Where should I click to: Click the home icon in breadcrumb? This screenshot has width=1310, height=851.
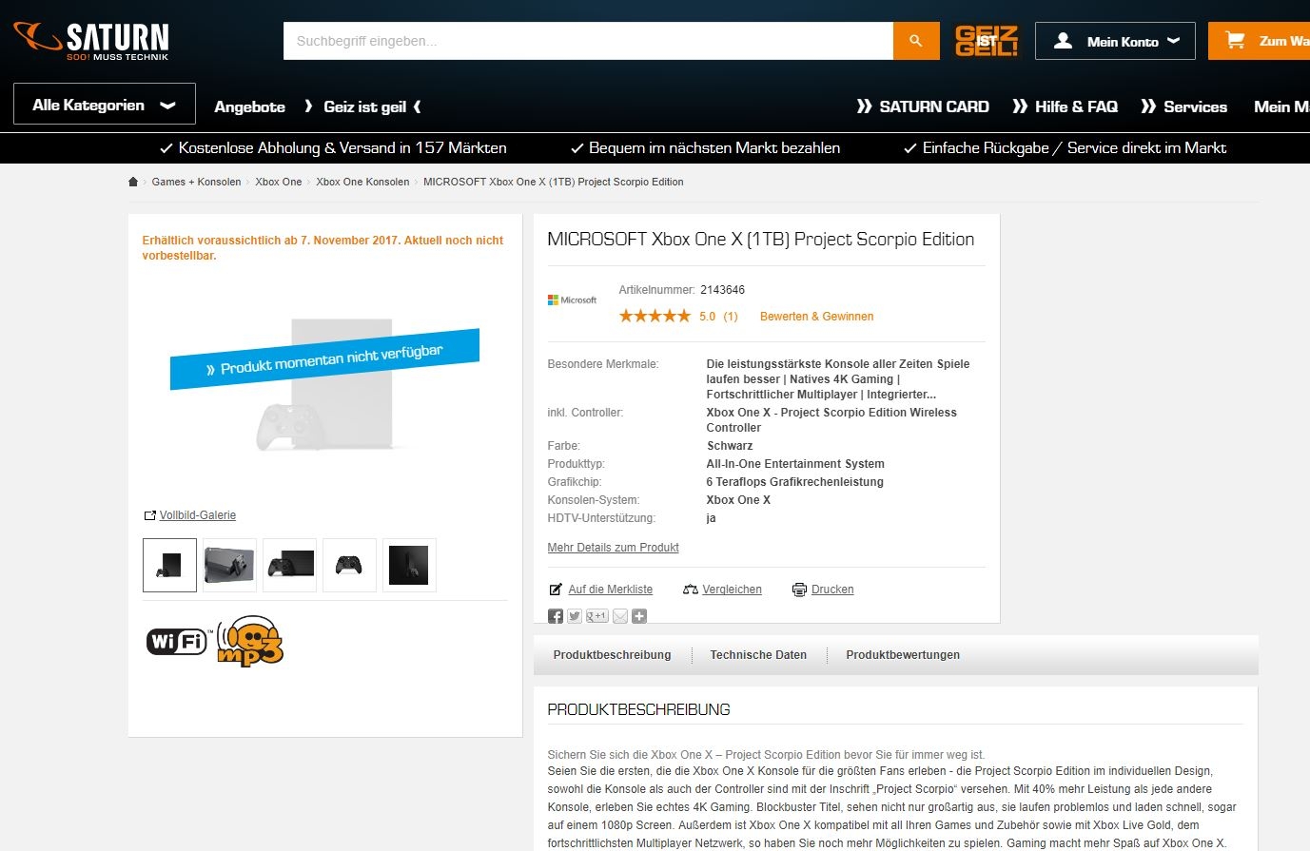[133, 182]
